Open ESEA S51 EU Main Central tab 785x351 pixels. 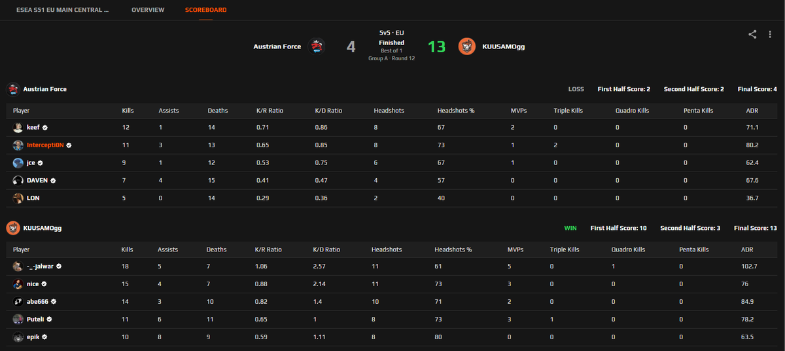[63, 10]
